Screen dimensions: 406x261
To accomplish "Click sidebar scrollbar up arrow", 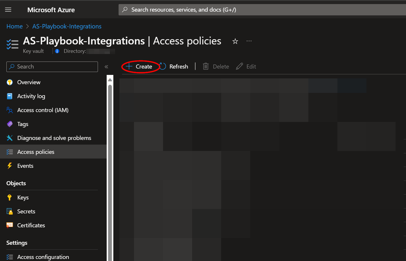I will tap(110, 80).
